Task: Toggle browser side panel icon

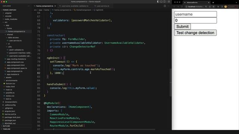Action: 222,7
